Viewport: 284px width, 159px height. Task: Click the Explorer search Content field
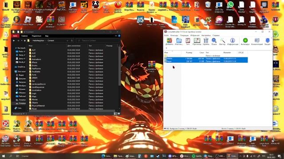point(98,41)
